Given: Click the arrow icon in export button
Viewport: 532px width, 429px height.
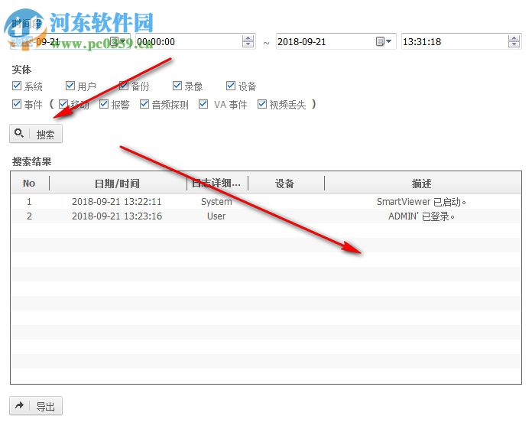Looking at the screenshot, I should tap(19, 405).
